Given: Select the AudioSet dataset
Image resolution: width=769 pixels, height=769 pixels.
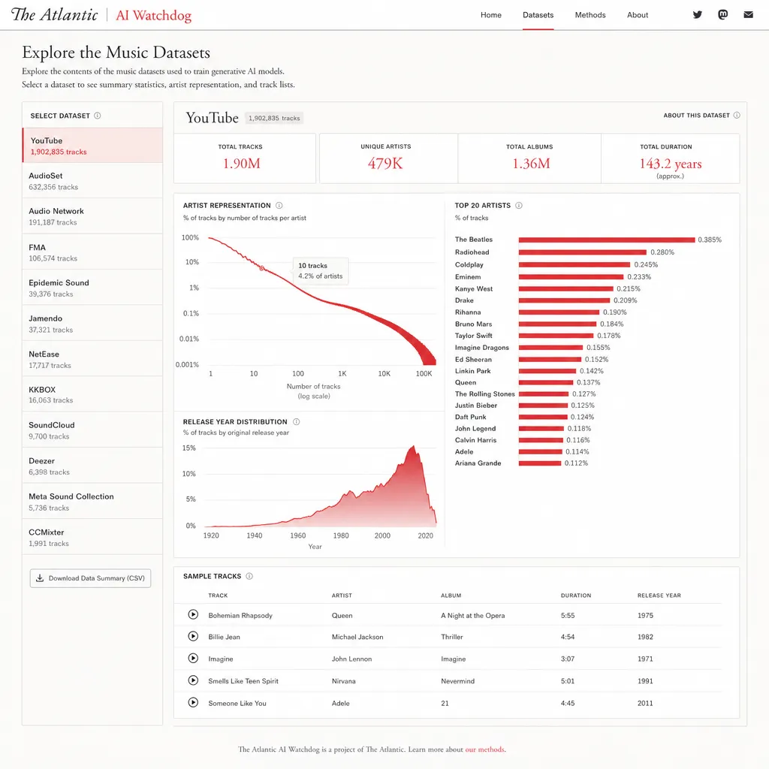Looking at the screenshot, I should coord(92,181).
